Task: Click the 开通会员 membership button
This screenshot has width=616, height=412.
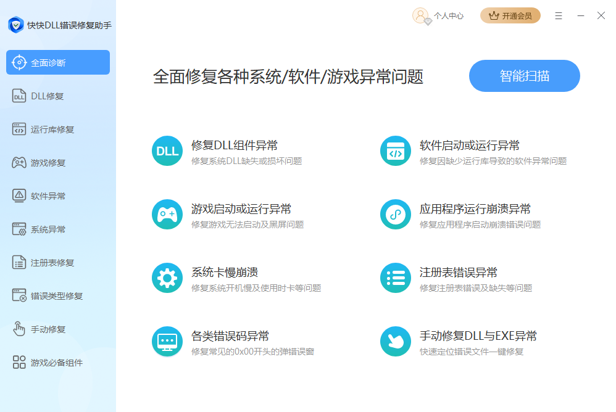Action: 510,16
